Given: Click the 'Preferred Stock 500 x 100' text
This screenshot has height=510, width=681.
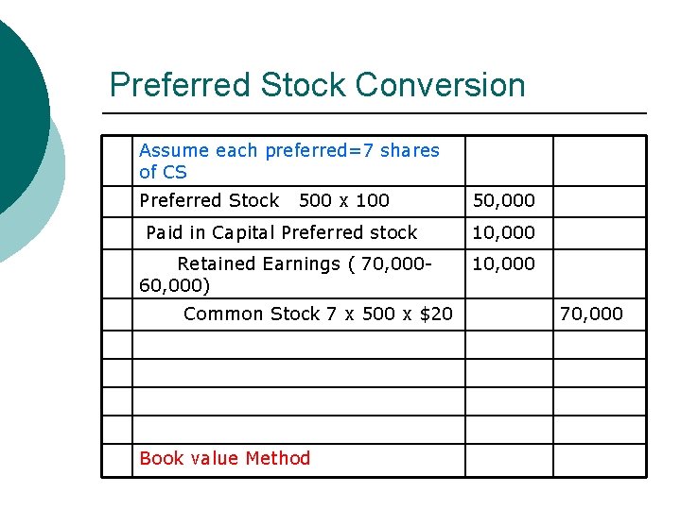Looking at the screenshot, I should tap(264, 200).
